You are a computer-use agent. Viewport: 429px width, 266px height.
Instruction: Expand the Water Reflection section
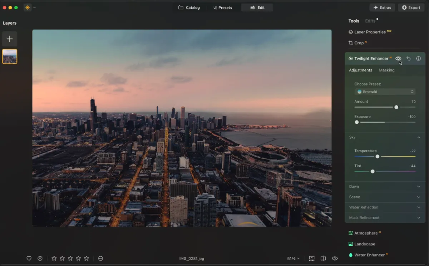(x=385, y=207)
